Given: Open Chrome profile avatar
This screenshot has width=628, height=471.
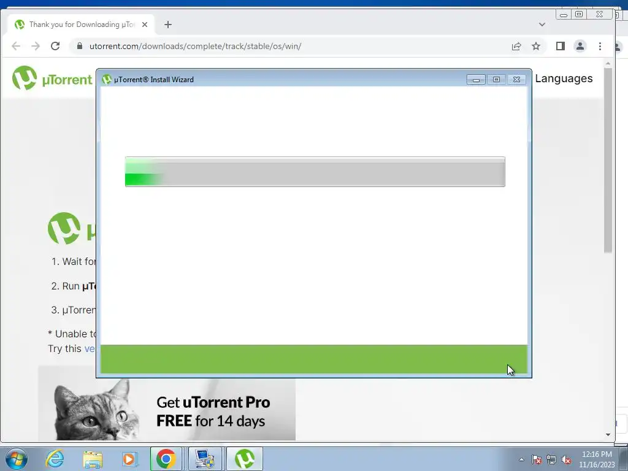Looking at the screenshot, I should click(x=580, y=46).
